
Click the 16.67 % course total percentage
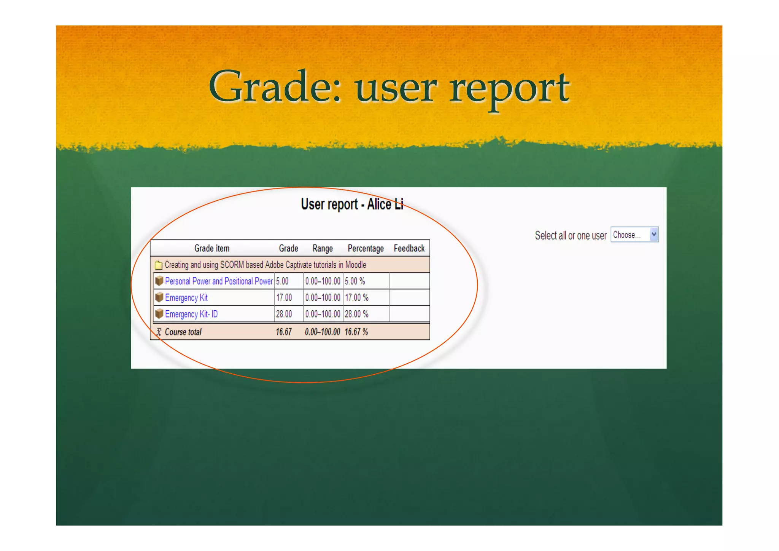pyautogui.click(x=356, y=332)
